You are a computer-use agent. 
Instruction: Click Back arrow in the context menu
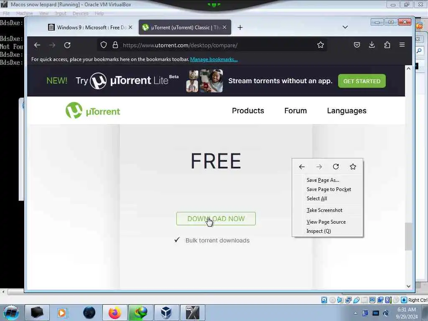coord(302,167)
